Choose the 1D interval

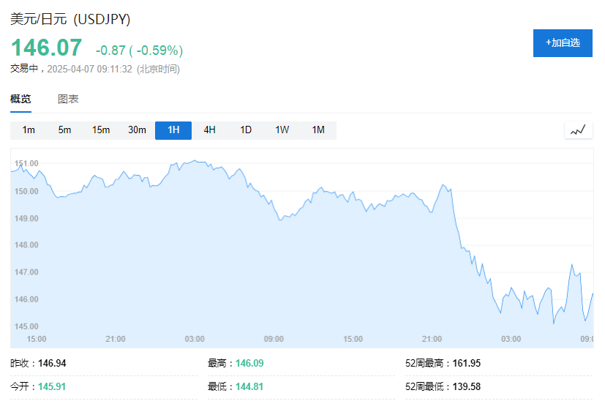[x=246, y=130]
